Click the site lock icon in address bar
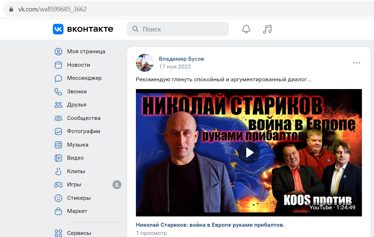374x237 pixels. pos(11,9)
